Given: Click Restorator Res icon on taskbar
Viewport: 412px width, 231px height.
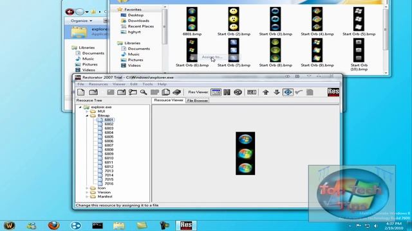Looking at the screenshot, I should (x=186, y=225).
